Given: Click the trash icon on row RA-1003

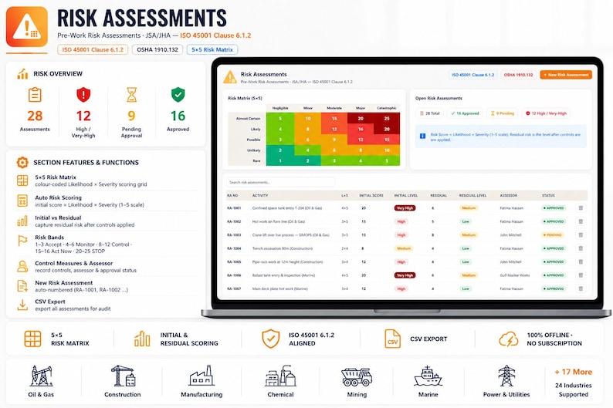Looking at the screenshot, I should coord(581,235).
